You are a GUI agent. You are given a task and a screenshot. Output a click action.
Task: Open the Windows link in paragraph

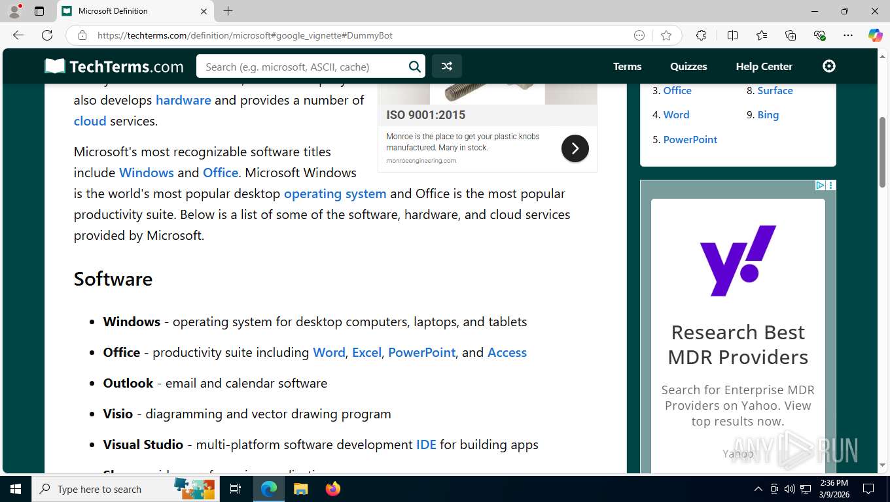point(147,173)
